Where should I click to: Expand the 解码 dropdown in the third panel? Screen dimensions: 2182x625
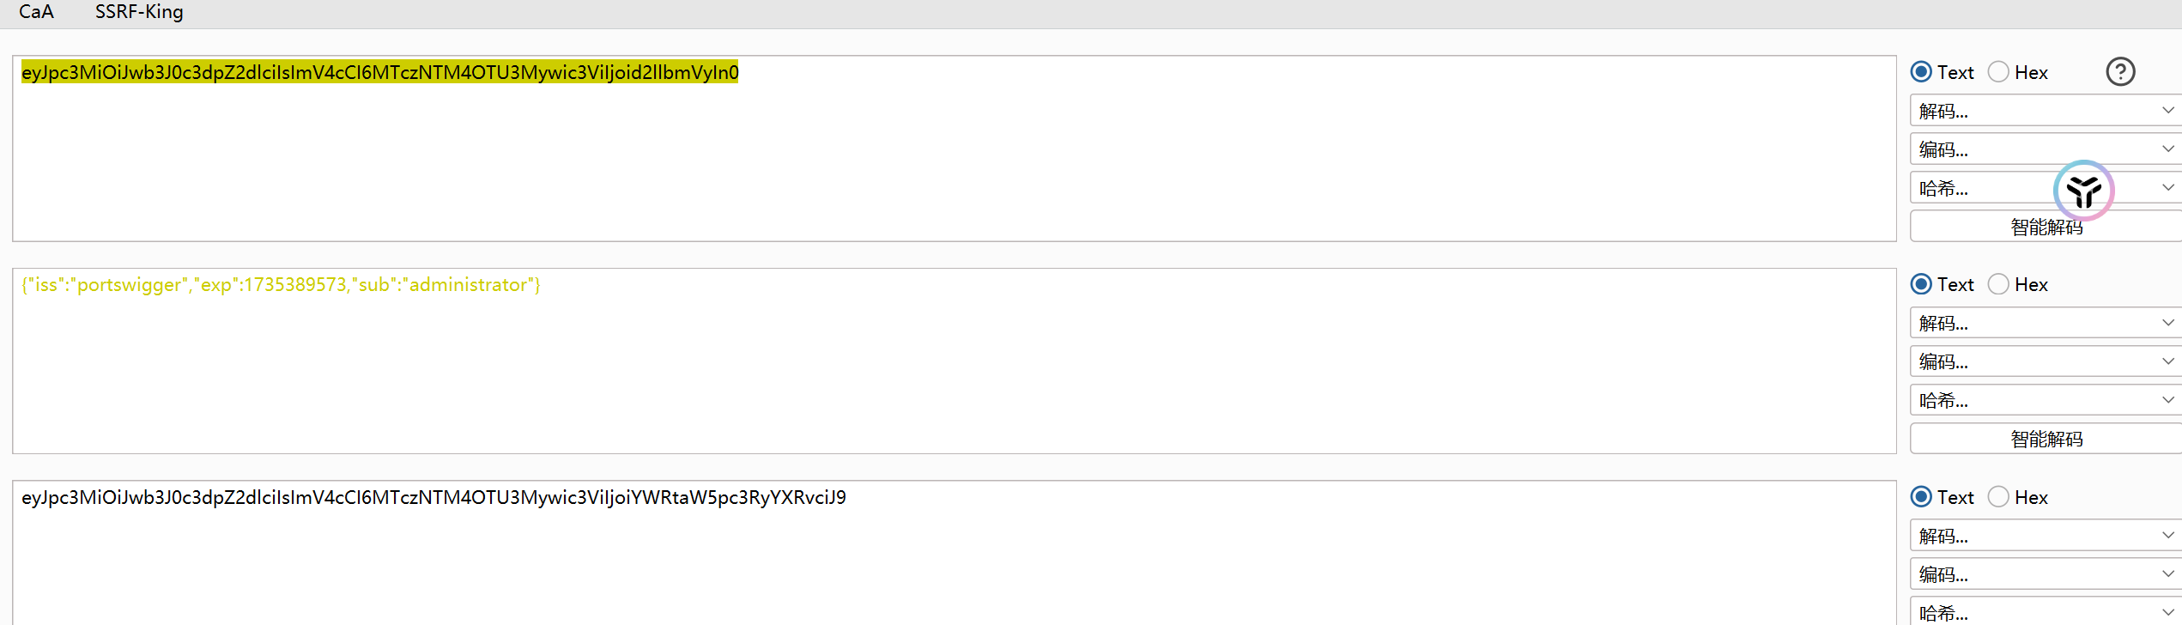pos(2043,536)
